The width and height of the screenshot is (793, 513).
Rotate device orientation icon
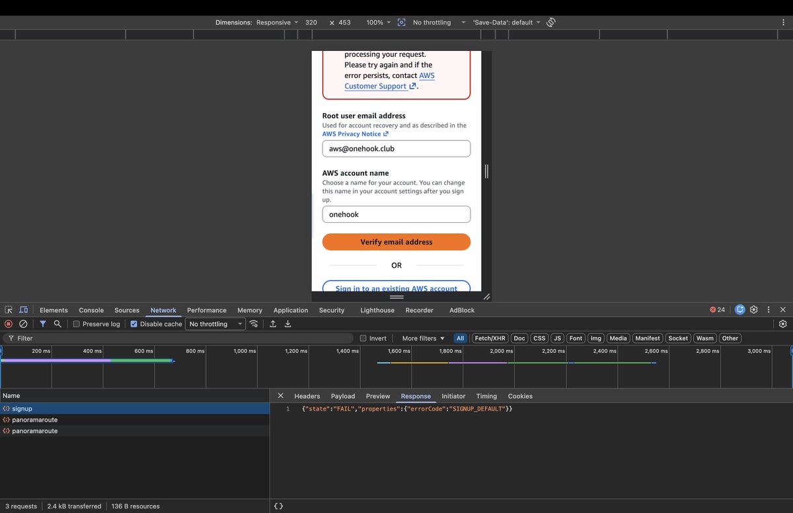pos(551,22)
